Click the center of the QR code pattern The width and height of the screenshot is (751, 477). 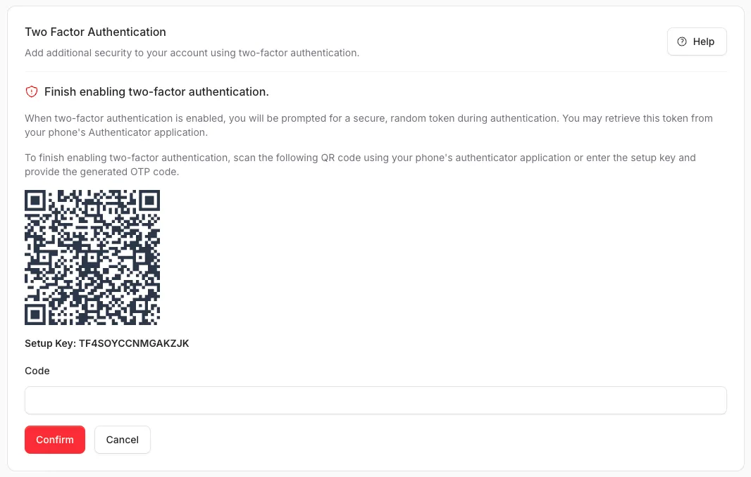tap(92, 257)
